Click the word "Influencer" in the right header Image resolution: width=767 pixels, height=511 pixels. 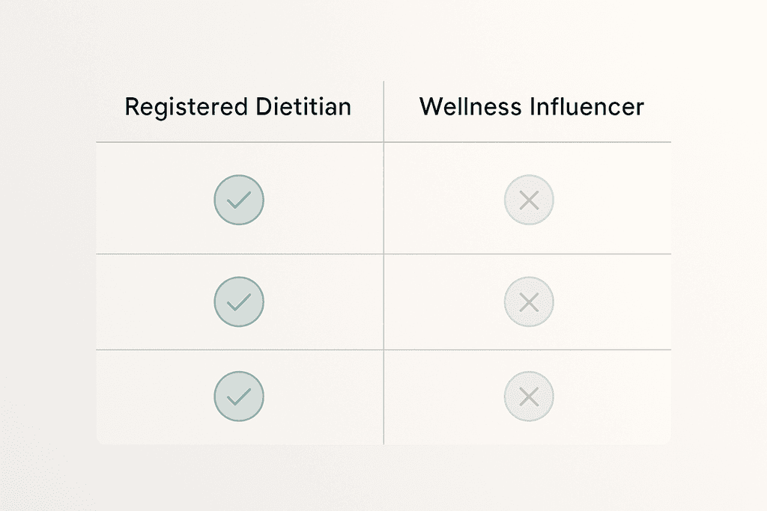586,107
